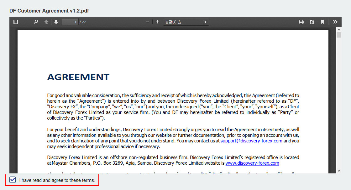Download the PDF file
The width and height of the screenshot is (351, 190).
(312, 22)
